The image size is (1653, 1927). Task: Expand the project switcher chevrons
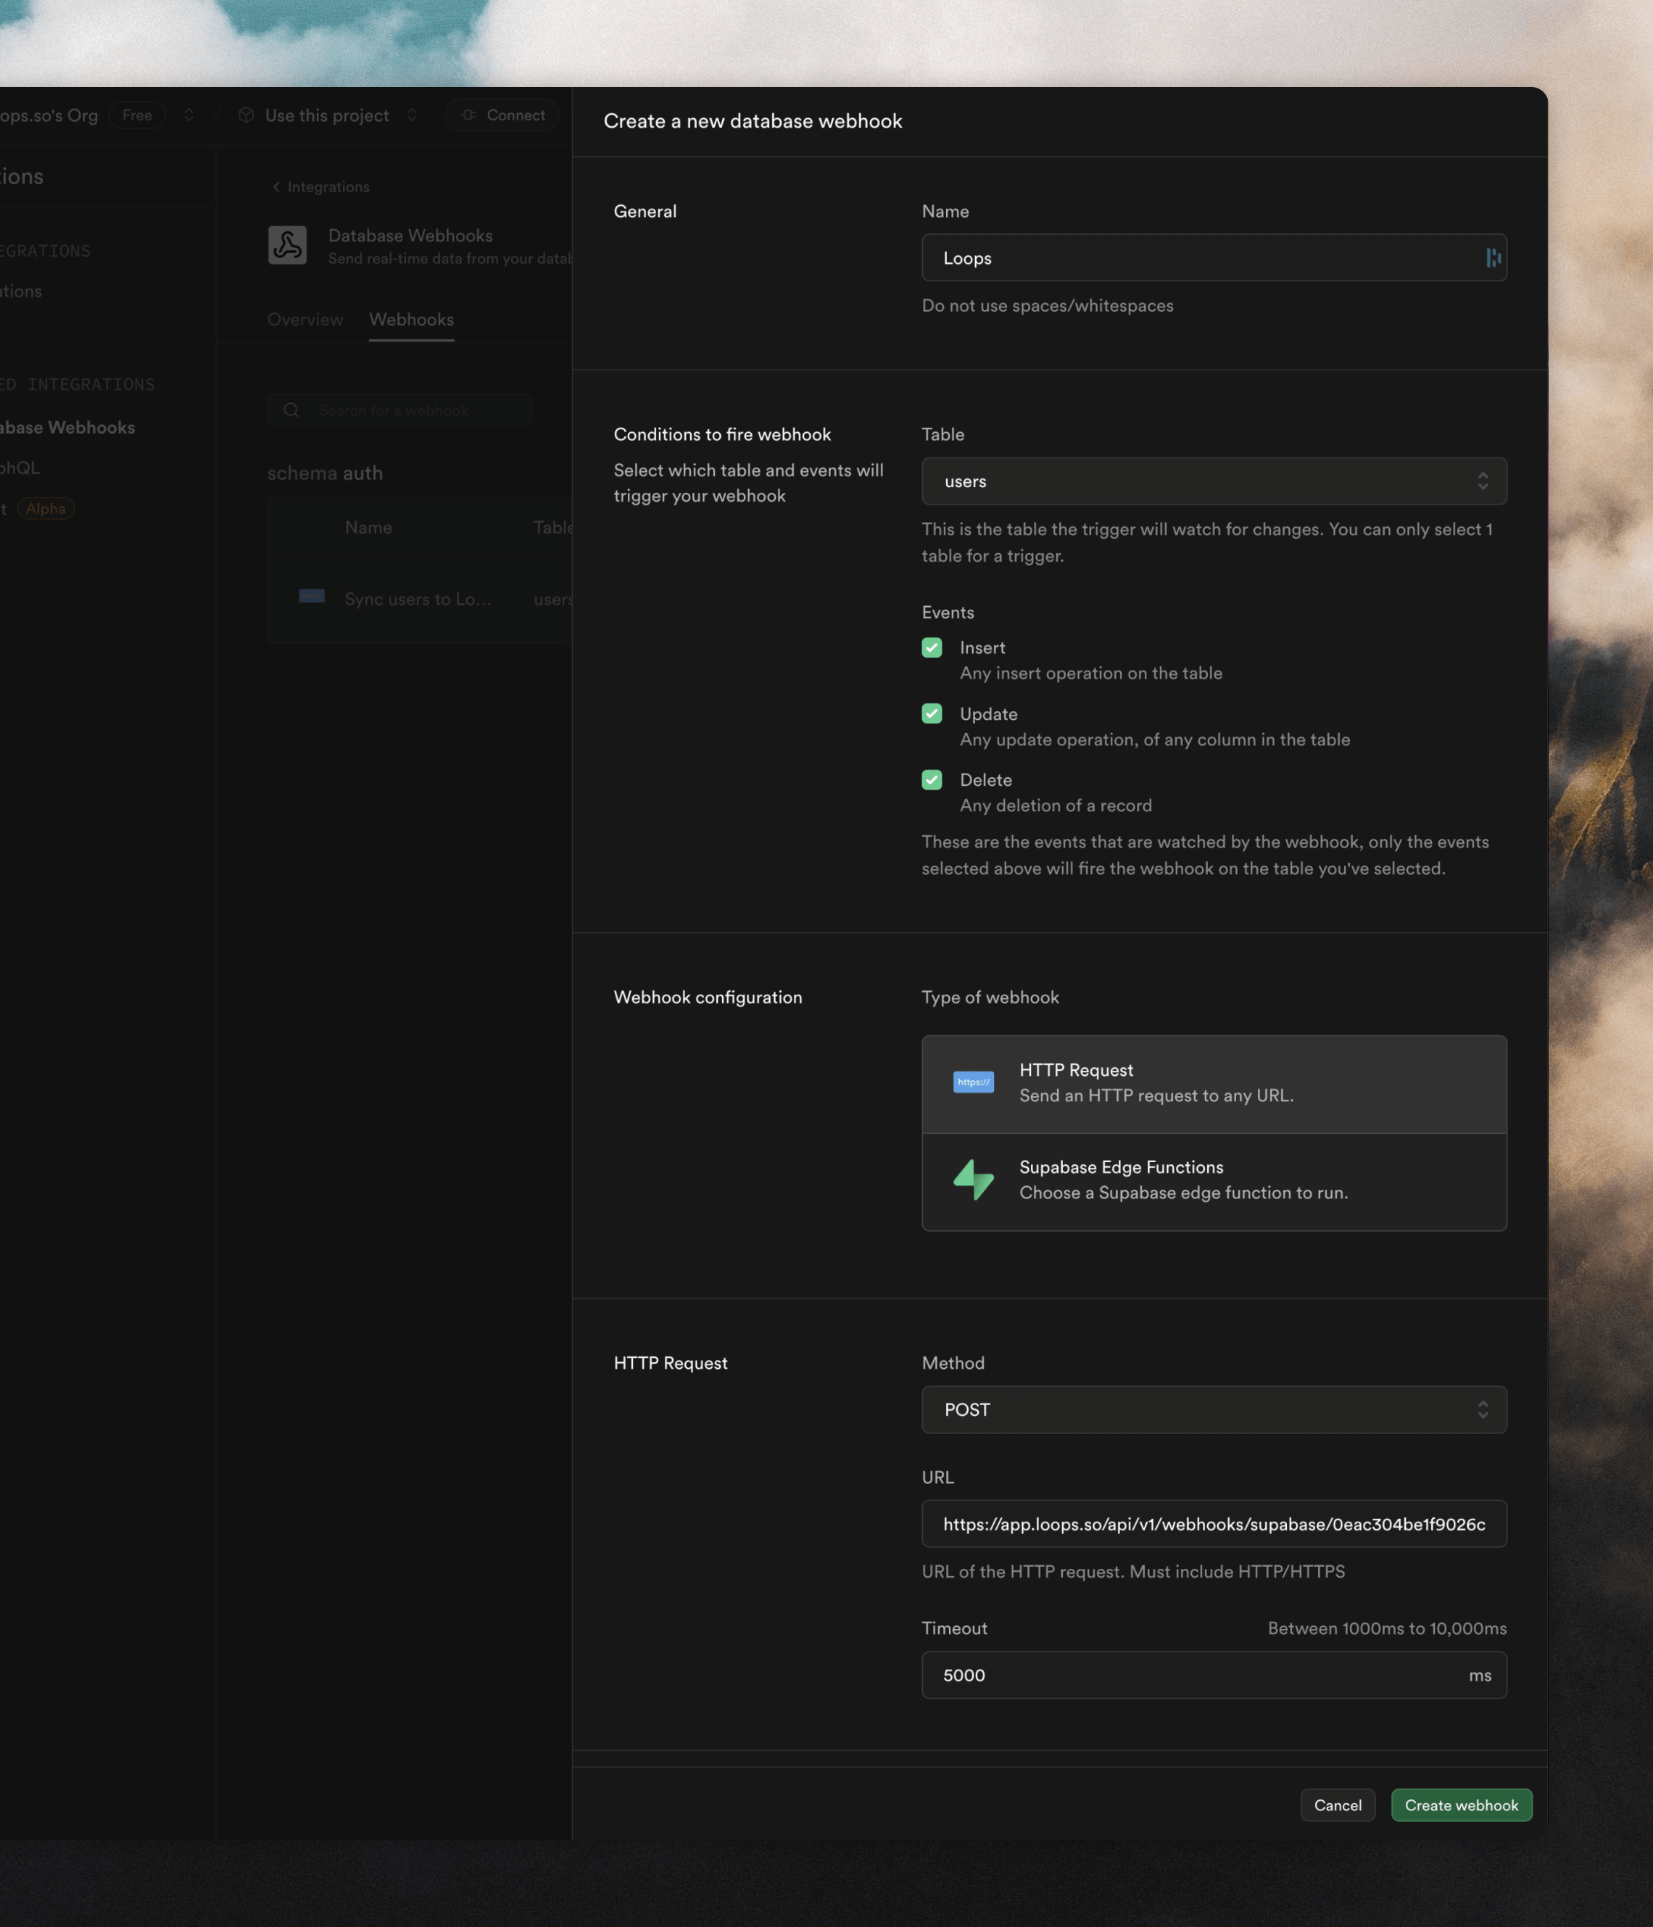pos(412,115)
